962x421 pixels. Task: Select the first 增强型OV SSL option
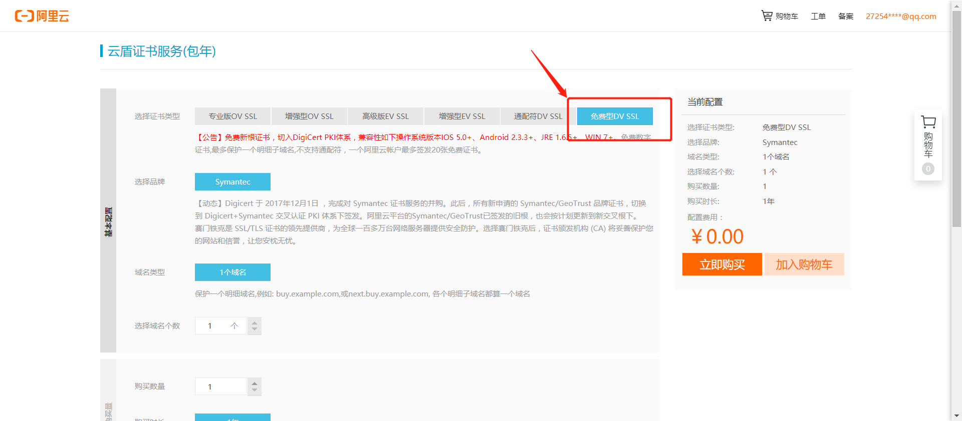click(x=309, y=116)
